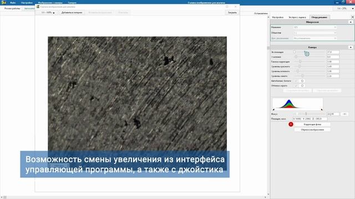Click the Уровень синего value field

(x=333, y=76)
